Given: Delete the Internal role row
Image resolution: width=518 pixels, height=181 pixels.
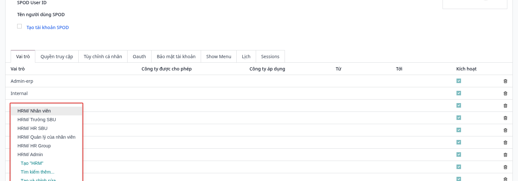Looking at the screenshot, I should (505, 93).
